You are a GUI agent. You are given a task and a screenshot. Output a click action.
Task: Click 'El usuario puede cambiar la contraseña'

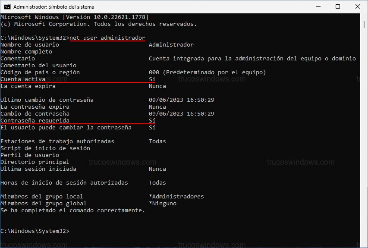pos(66,128)
